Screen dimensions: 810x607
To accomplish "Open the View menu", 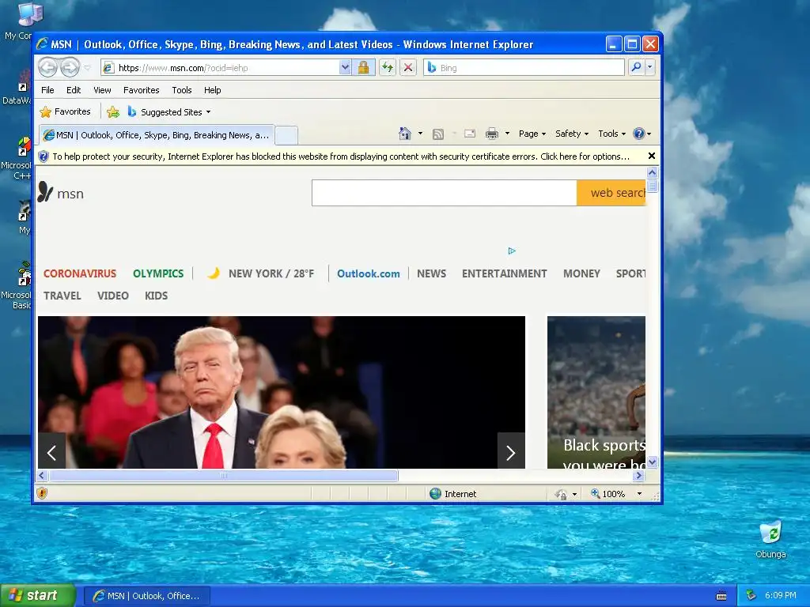I will [102, 90].
